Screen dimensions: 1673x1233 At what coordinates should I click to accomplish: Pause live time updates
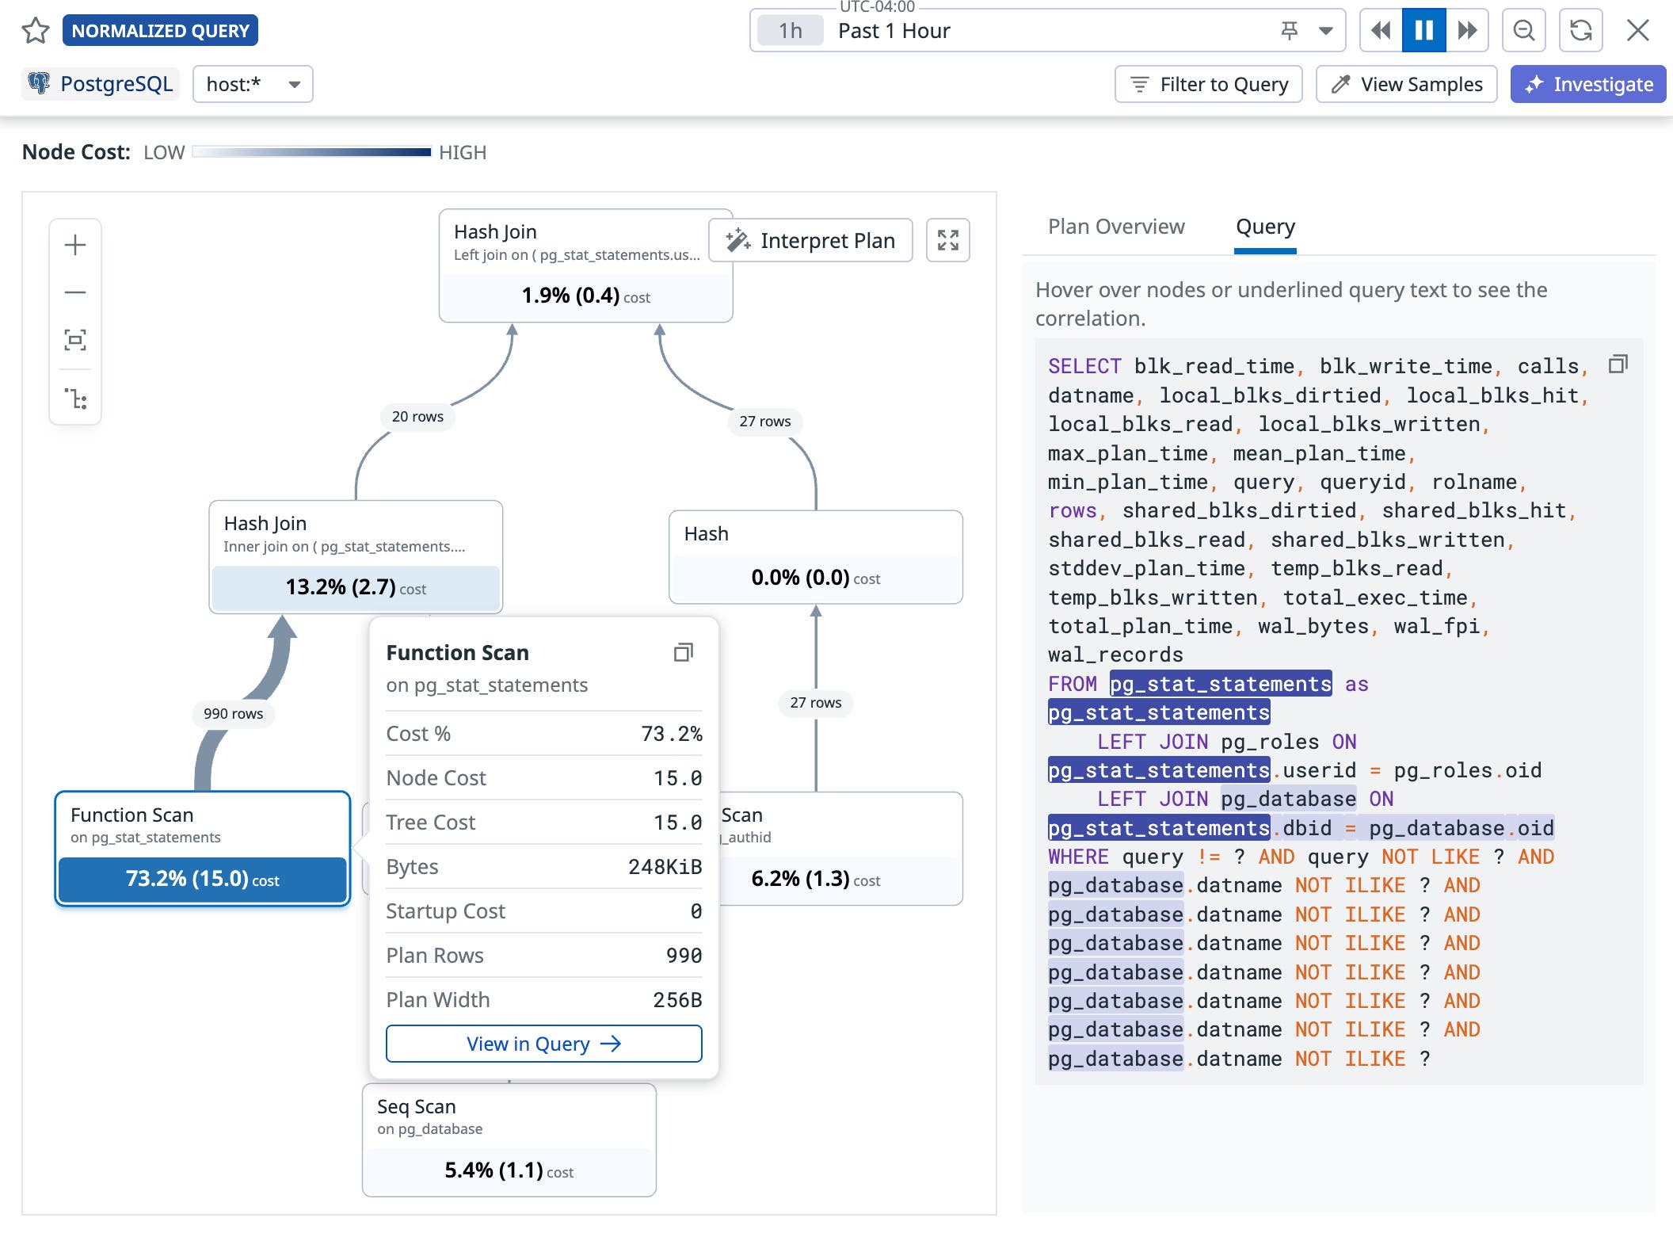(x=1423, y=31)
